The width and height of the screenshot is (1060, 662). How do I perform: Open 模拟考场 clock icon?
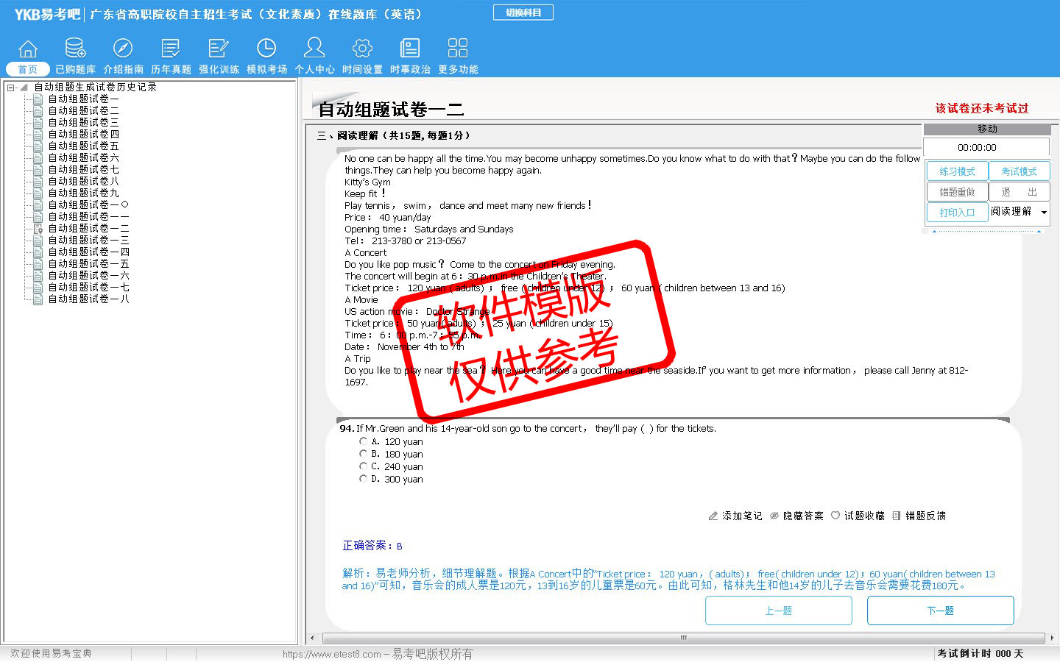tap(266, 49)
